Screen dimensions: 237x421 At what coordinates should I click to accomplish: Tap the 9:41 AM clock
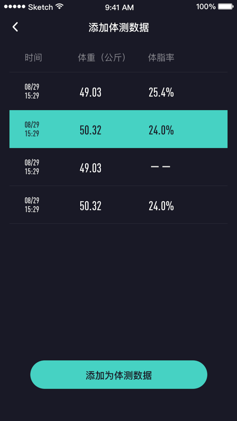(x=119, y=7)
